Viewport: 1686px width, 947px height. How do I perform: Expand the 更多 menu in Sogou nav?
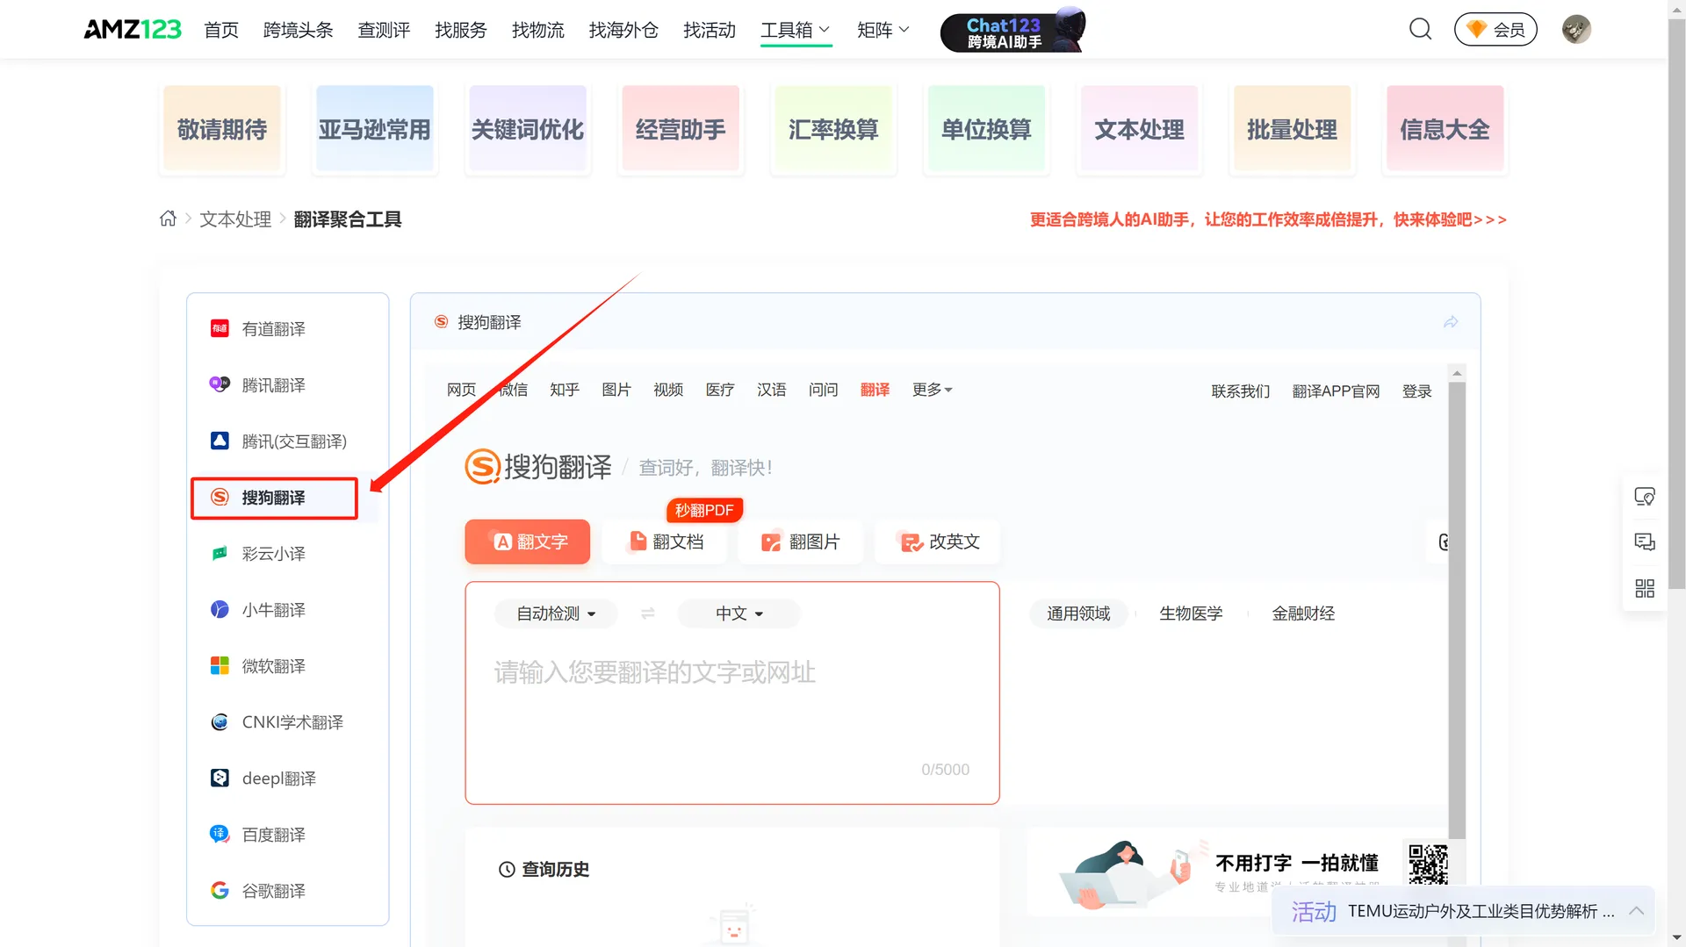pyautogui.click(x=932, y=389)
